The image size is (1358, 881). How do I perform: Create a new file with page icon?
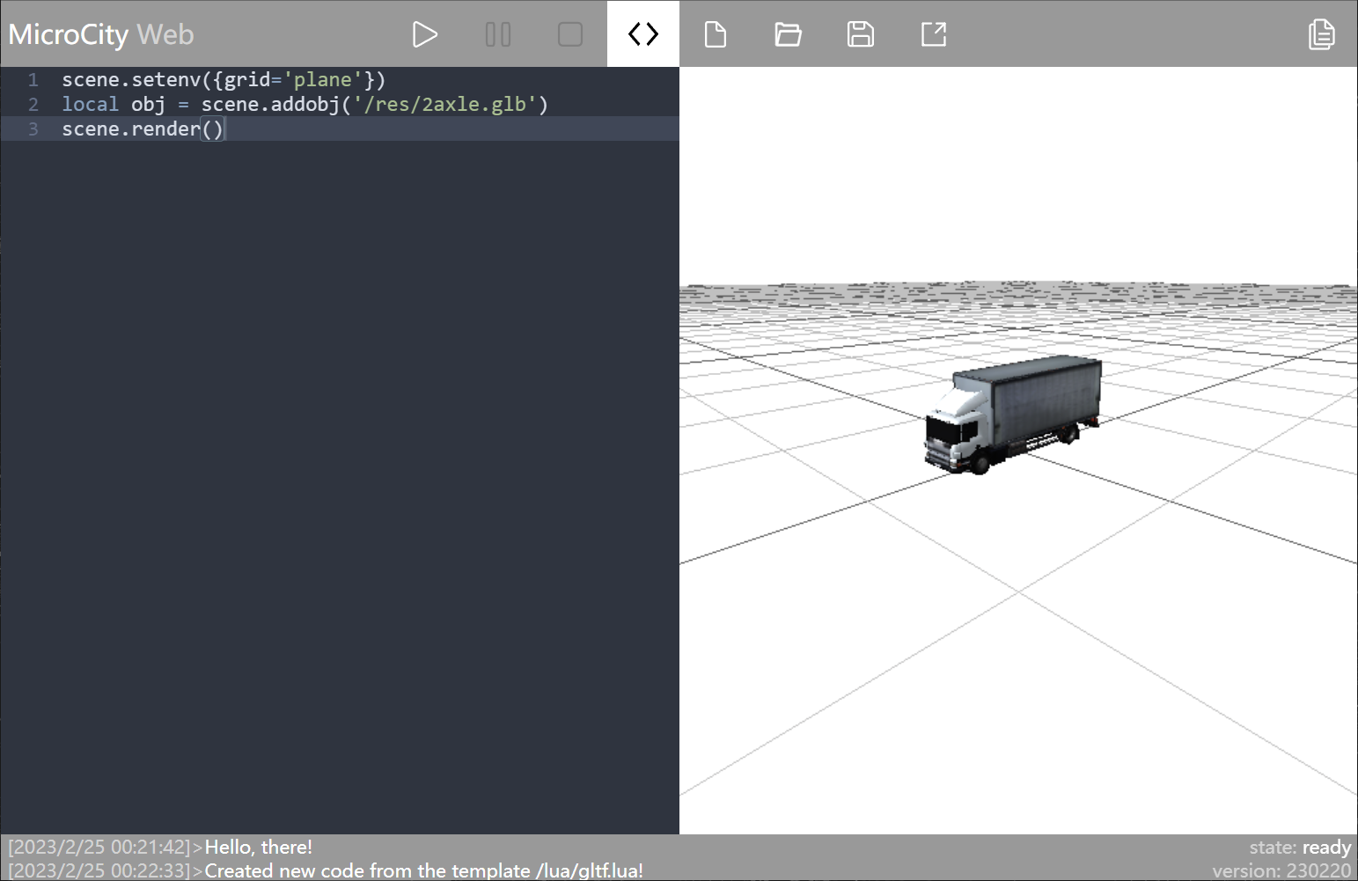716,34
